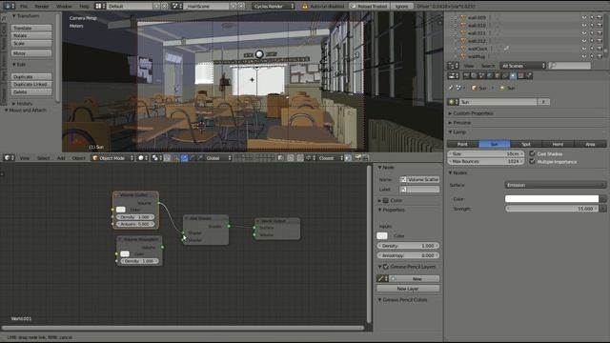Viewport: 610px width, 343px height.
Task: Click the node Name field Volume Scatter
Action: click(x=419, y=180)
